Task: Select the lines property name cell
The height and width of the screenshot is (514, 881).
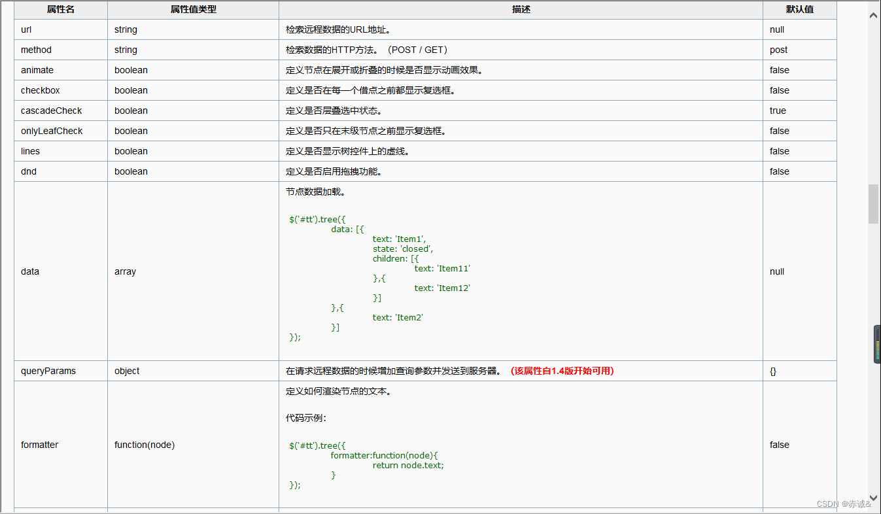Action: tap(61, 151)
